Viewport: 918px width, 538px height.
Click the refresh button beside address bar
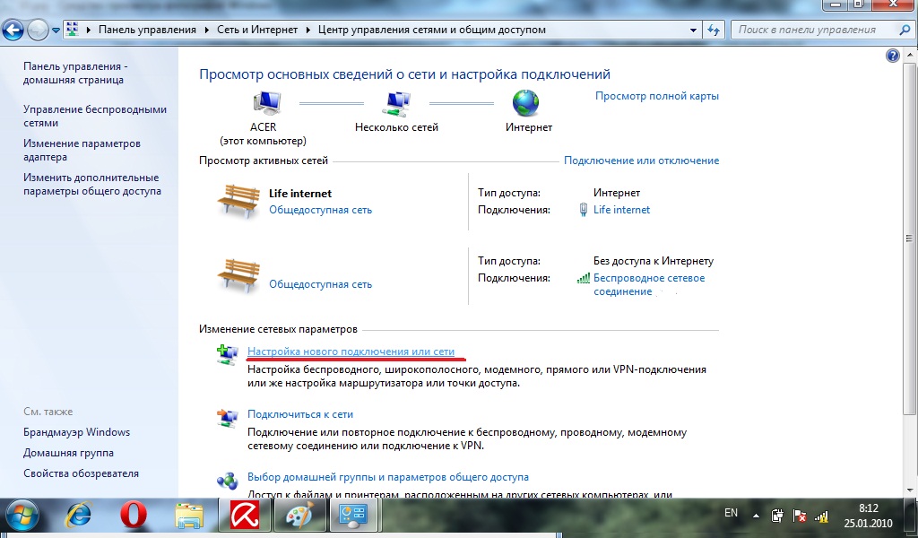coord(713,30)
